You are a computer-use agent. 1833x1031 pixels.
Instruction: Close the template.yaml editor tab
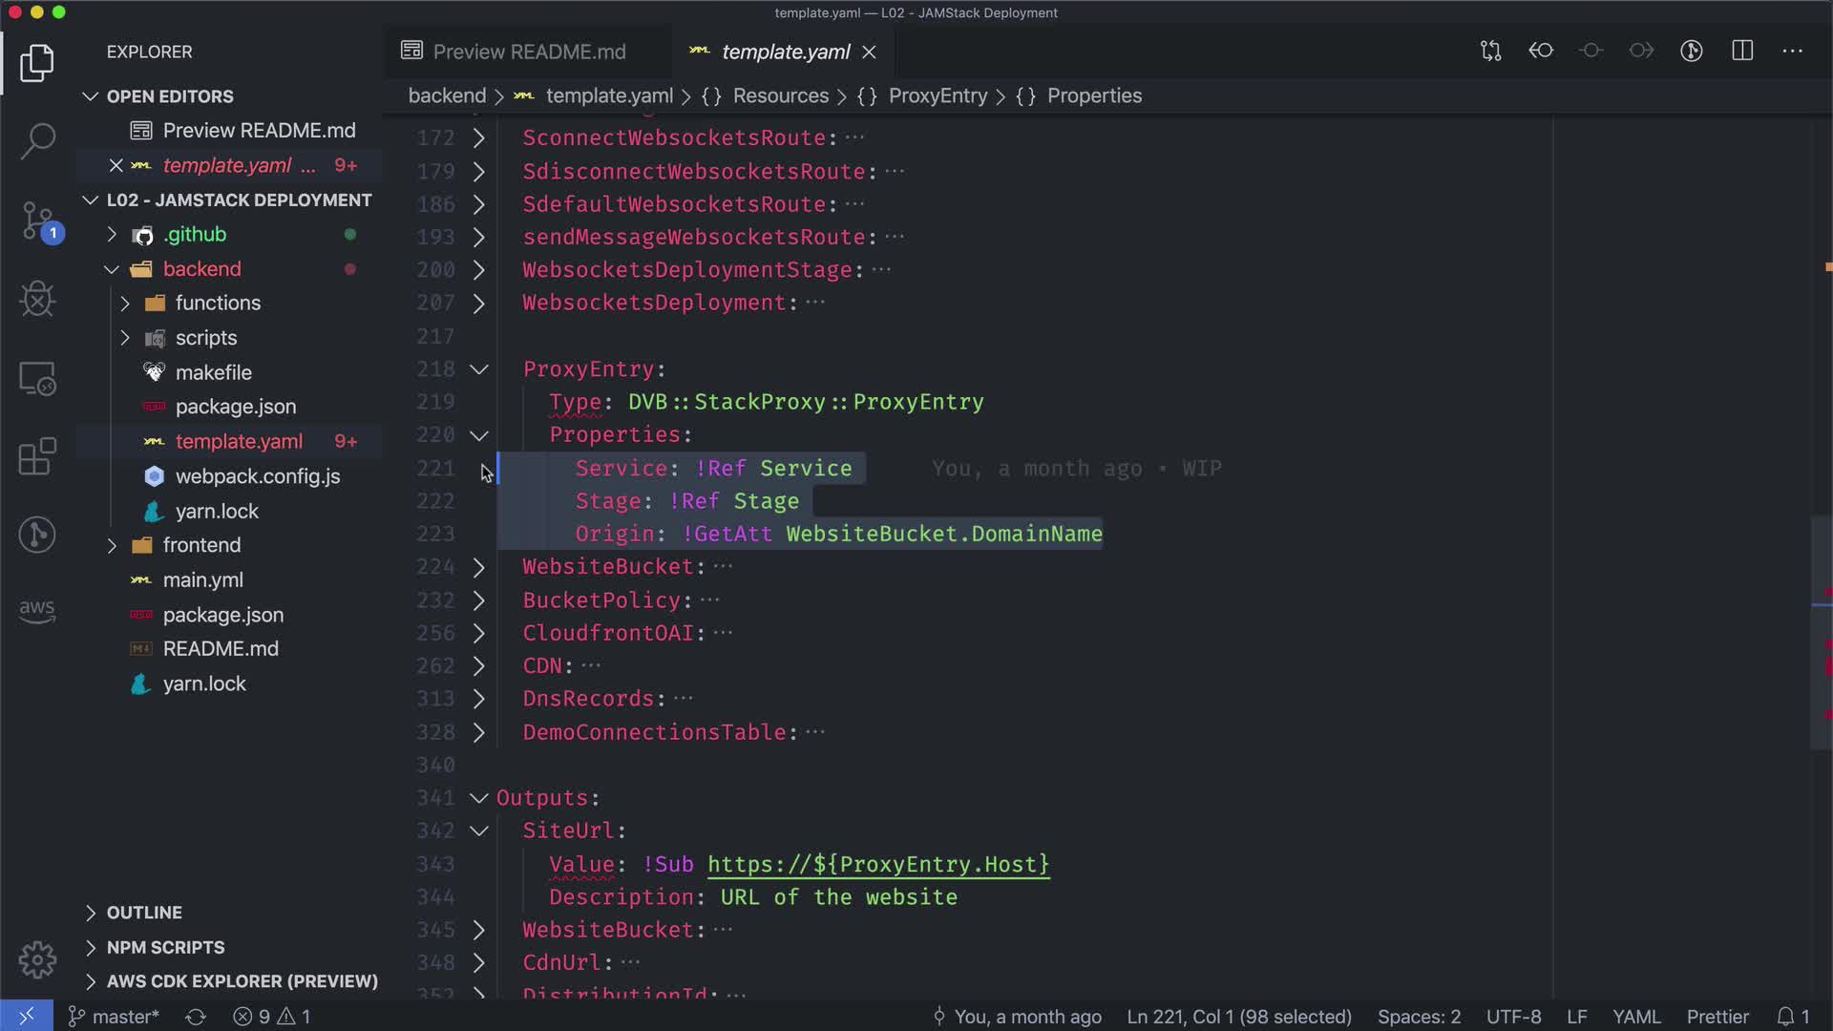(869, 52)
